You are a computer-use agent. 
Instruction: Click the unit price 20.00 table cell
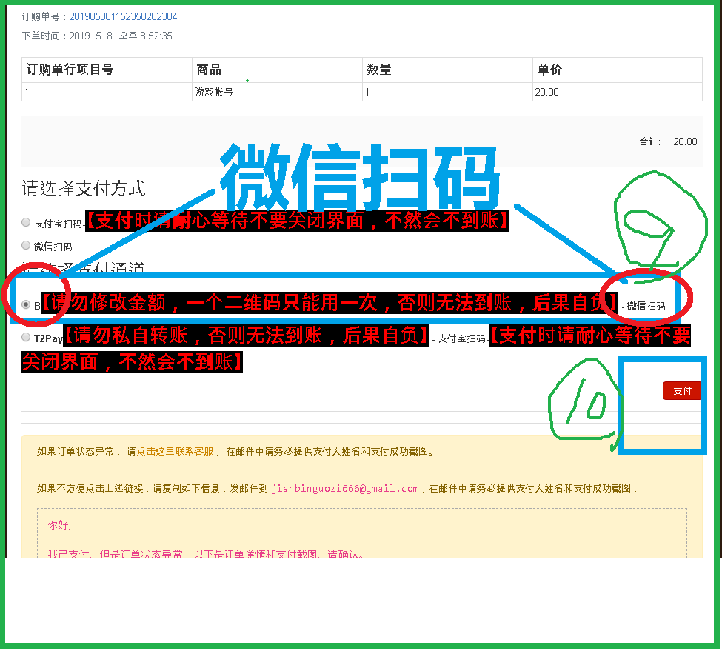(618, 92)
